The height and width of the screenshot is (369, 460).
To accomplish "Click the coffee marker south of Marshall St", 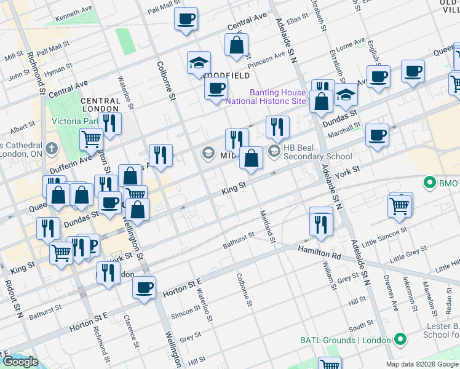I will [377, 137].
